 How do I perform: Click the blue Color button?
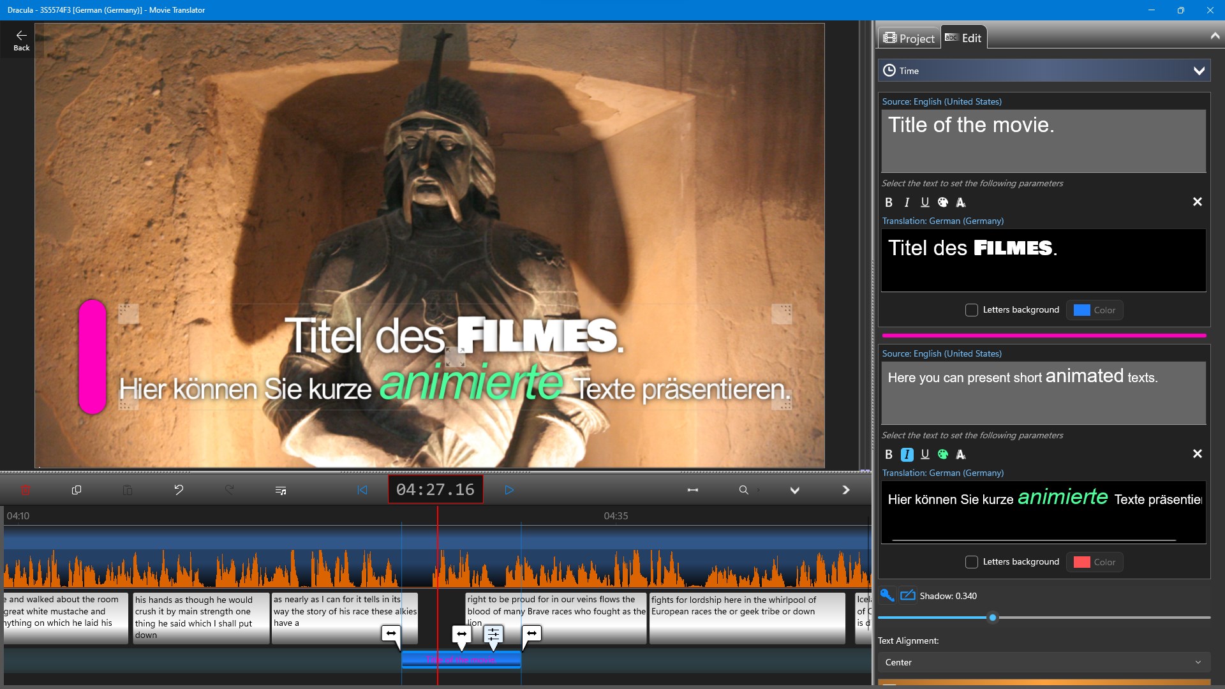1094,310
